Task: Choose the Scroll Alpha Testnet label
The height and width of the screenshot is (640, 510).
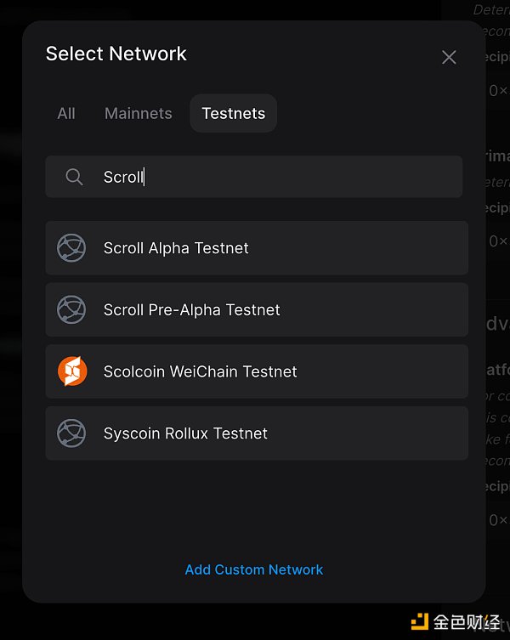Action: coord(176,248)
